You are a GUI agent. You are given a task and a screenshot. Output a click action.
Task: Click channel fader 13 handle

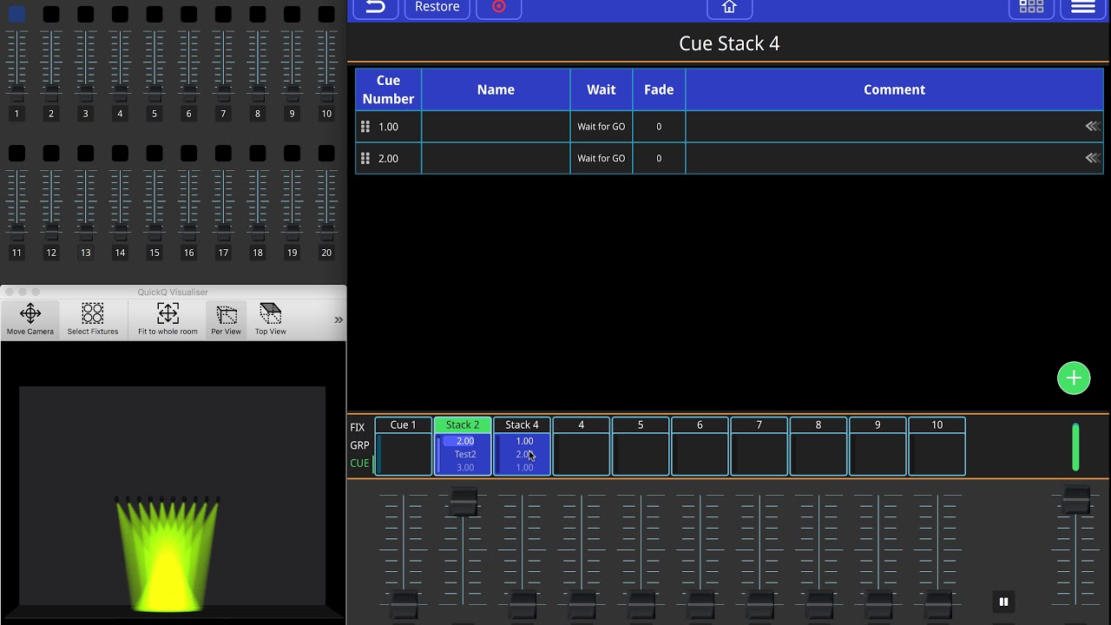pyautogui.click(x=85, y=232)
